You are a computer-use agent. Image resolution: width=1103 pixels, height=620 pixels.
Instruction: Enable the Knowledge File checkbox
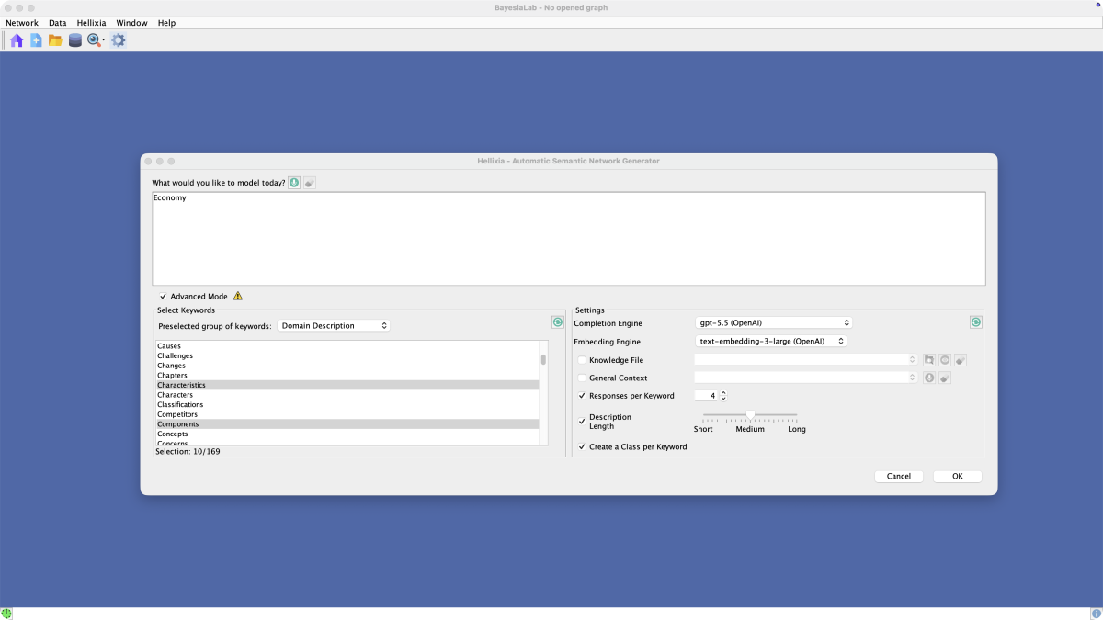582,360
